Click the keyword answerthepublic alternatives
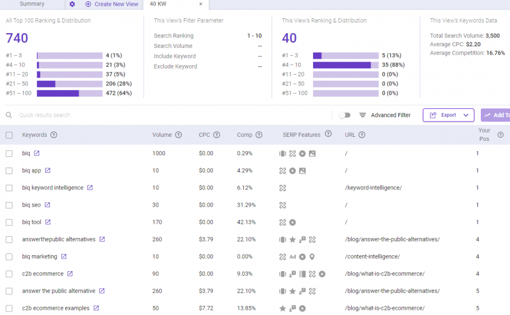The image size is (510, 315). click(x=59, y=239)
